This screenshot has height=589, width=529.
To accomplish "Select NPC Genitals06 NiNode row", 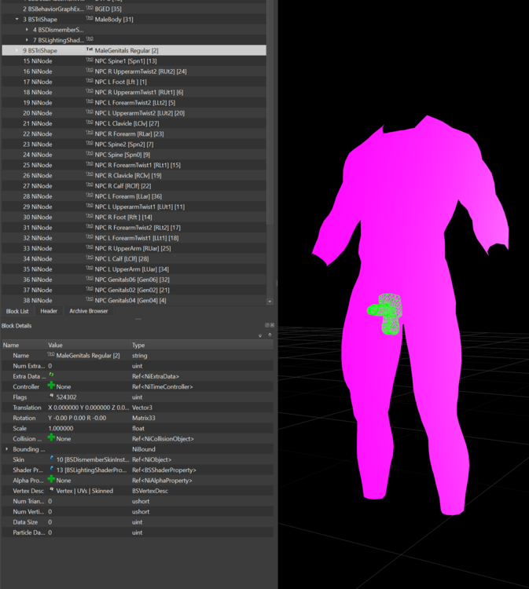I will click(134, 280).
